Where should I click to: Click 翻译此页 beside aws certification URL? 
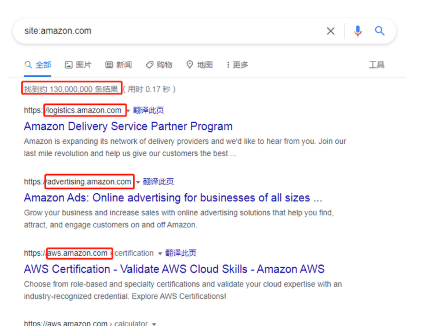click(181, 253)
